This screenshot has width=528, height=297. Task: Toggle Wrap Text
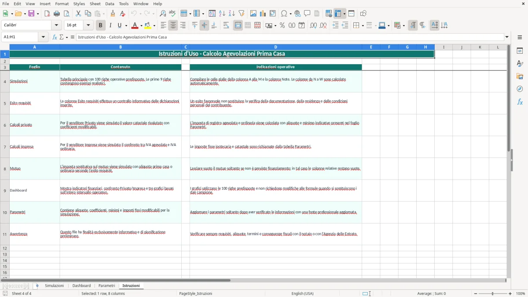tap(226, 26)
